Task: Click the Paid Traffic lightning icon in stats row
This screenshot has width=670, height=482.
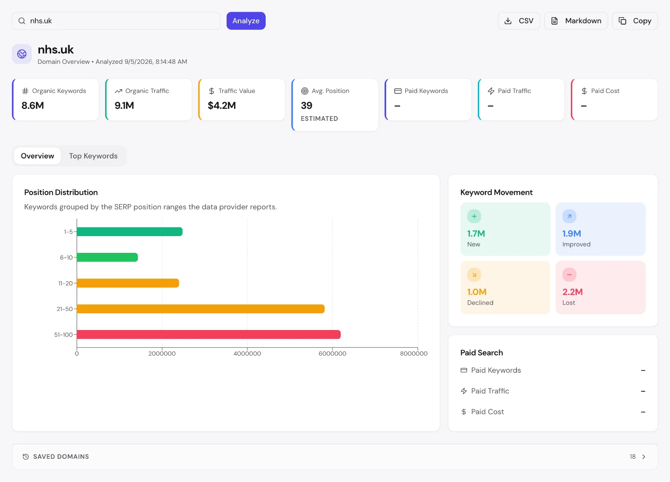Action: pos(491,91)
